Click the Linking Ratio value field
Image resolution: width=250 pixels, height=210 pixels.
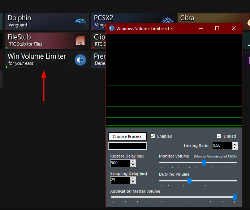click(x=222, y=146)
